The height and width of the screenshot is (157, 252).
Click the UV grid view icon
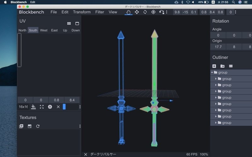point(69,23)
